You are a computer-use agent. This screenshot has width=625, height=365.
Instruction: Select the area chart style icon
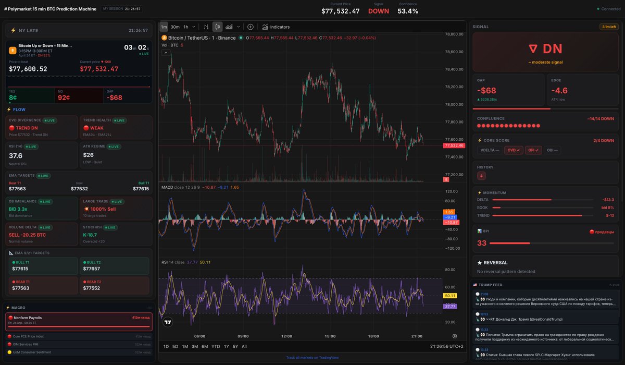[229, 27]
